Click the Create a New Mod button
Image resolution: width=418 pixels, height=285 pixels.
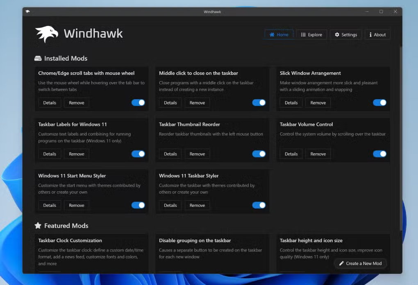[360, 263]
